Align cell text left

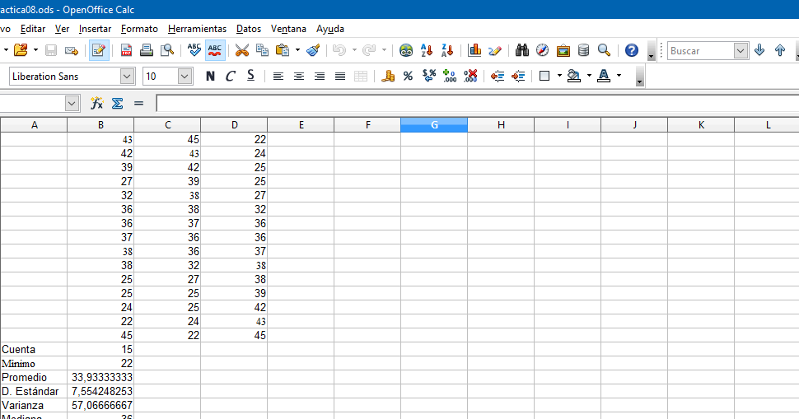[278, 77]
